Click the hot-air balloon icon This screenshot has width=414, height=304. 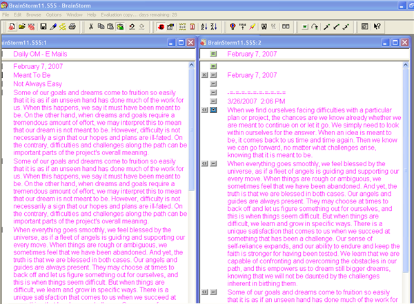233,27
